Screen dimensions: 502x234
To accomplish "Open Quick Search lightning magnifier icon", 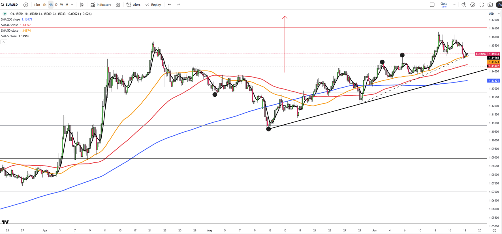I will (463, 5).
